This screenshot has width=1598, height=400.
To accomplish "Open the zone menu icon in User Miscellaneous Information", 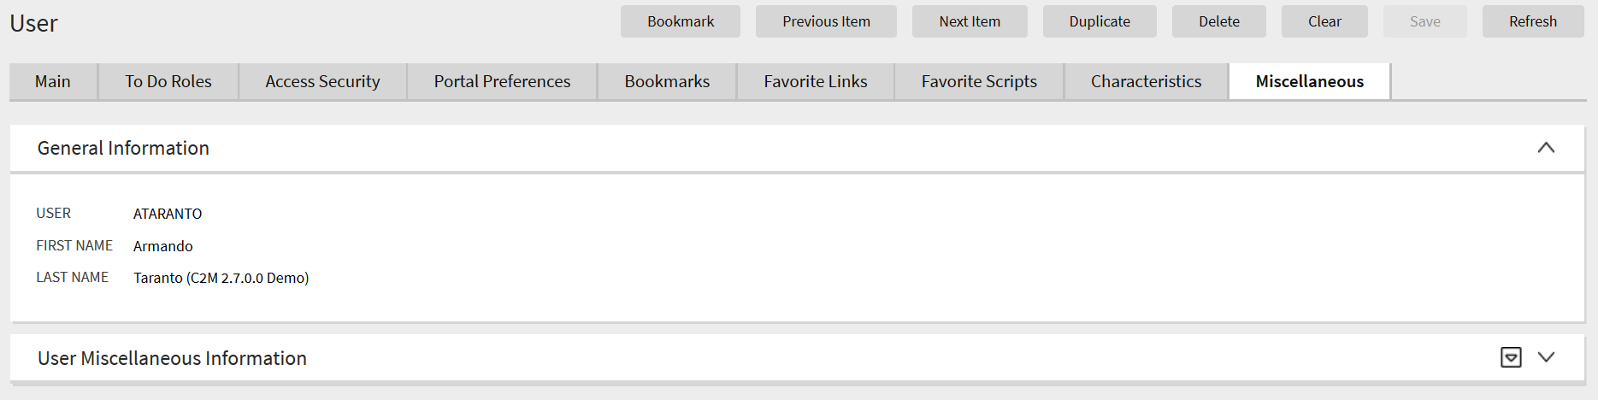I will 1511,357.
